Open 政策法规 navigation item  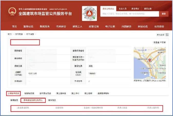coord(94,26)
